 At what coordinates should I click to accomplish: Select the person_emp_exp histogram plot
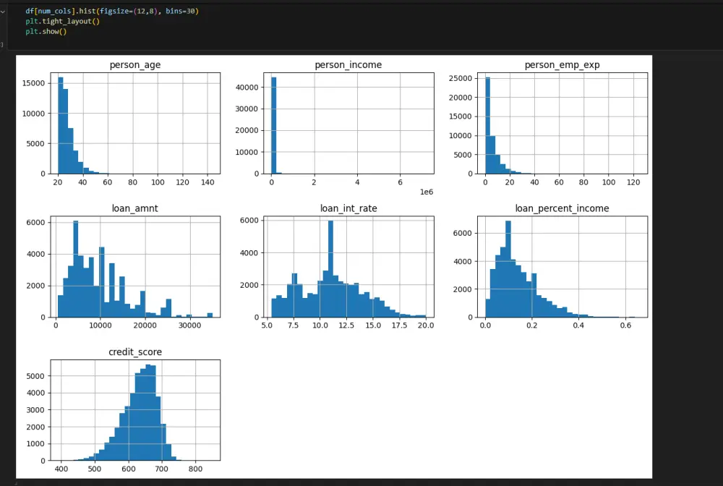(x=562, y=123)
